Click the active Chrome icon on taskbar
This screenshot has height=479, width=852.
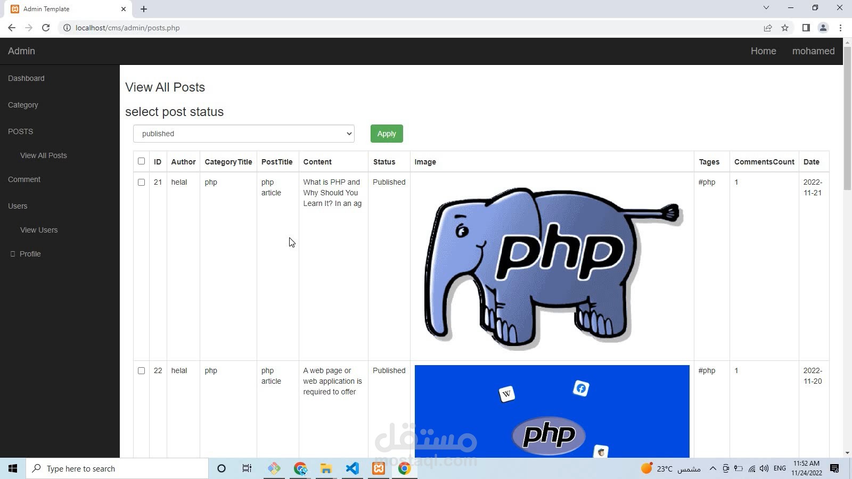[405, 468]
